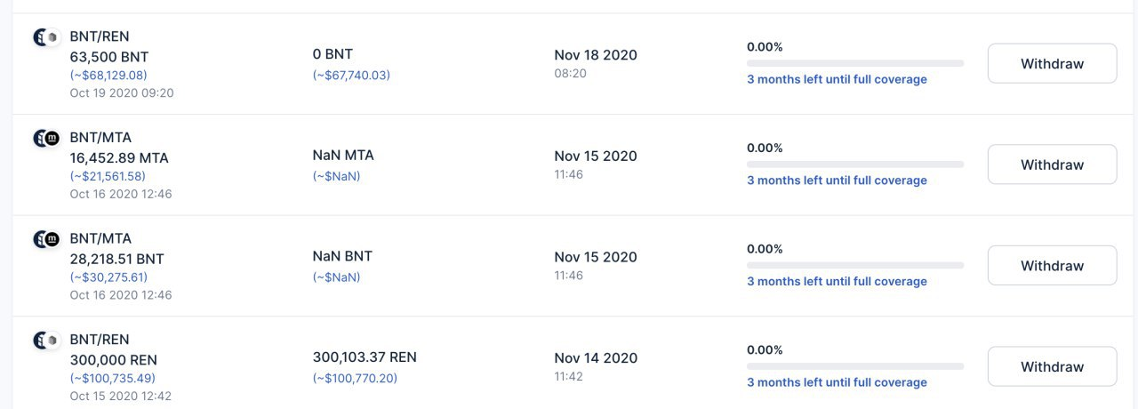Open the coverage link in the 16,452.89 MTA row
1138x409 pixels.
click(837, 180)
